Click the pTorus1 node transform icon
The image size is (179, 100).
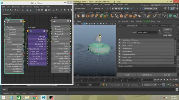tap(8, 21)
